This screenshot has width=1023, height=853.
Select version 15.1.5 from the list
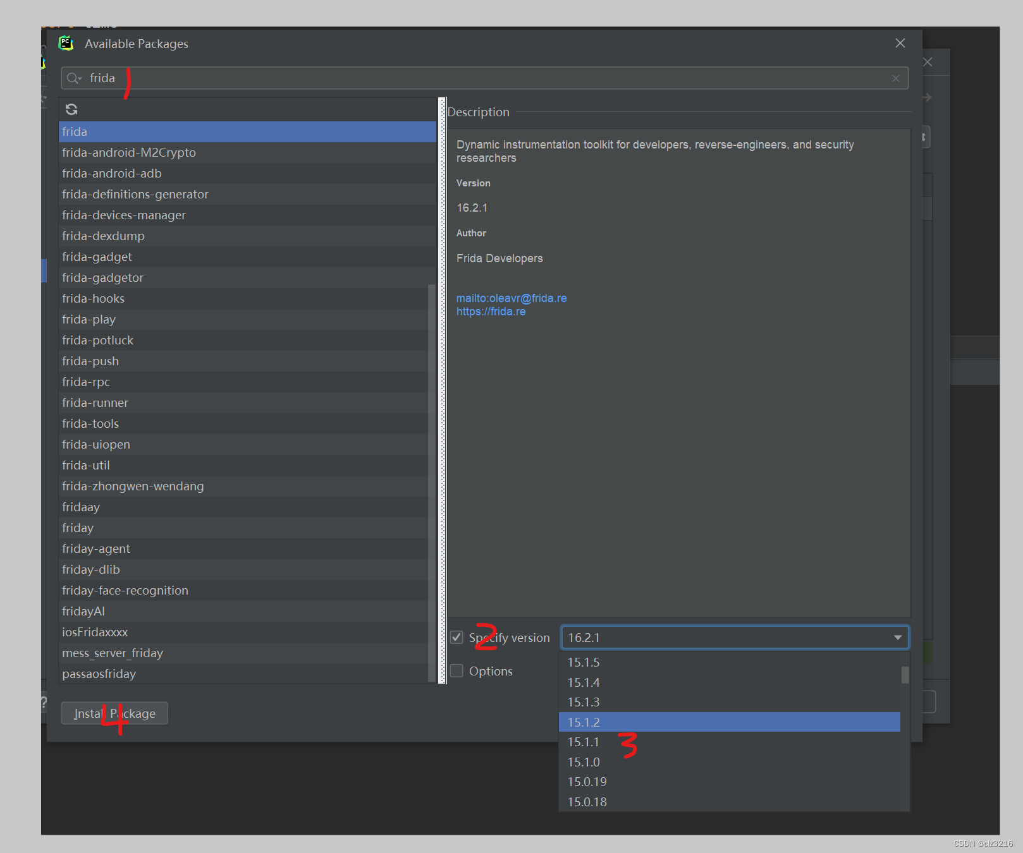584,662
